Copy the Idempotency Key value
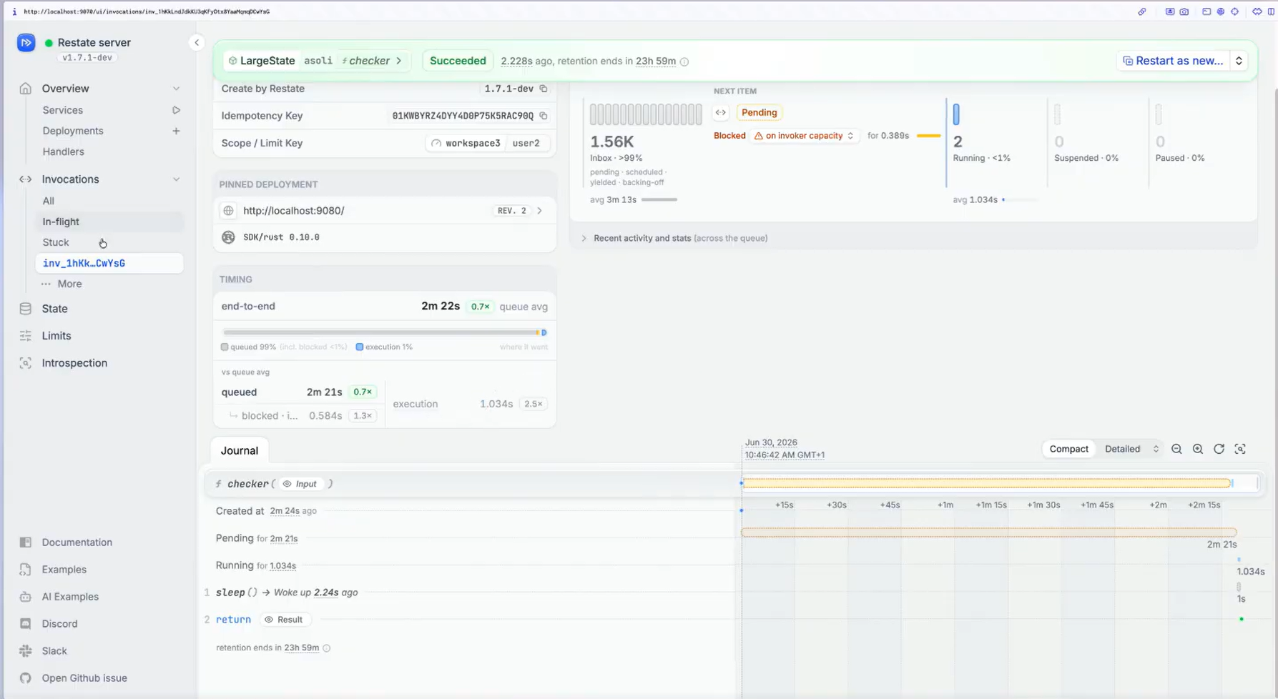This screenshot has height=699, width=1278. coord(544,116)
